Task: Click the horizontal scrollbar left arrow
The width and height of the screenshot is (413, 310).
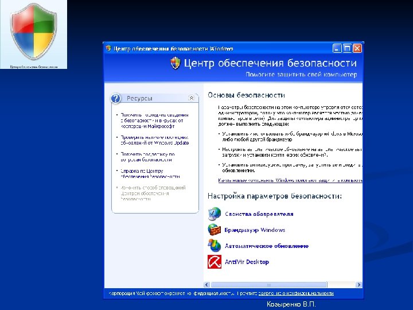Action: (207, 284)
